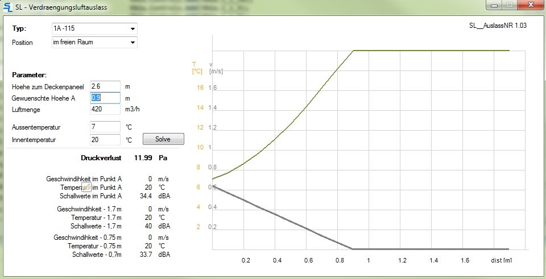Click the orange T [°C] axis label
Image resolution: width=546 pixels, height=279 pixels.
click(x=197, y=68)
